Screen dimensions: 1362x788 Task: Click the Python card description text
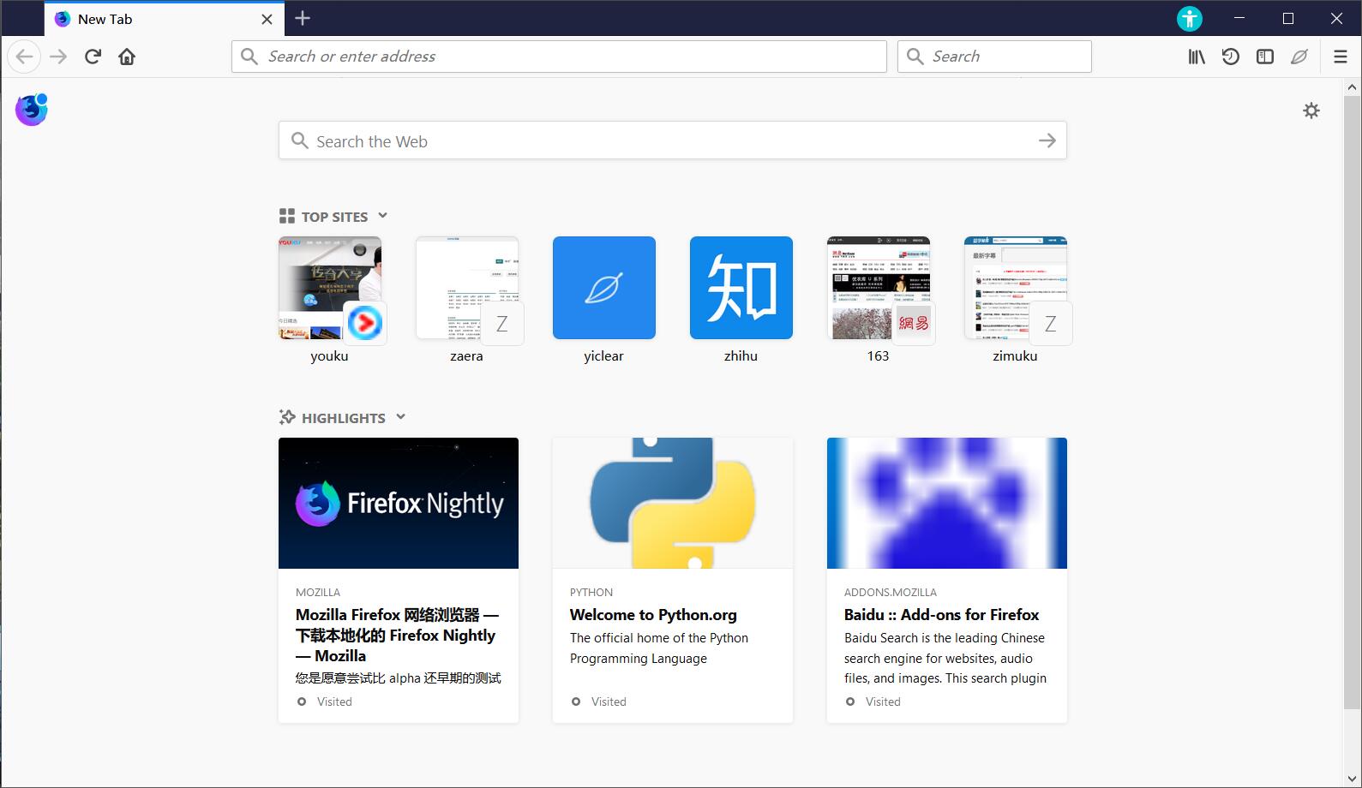click(x=659, y=648)
